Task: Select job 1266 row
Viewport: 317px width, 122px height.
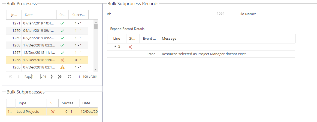Action: pos(47,60)
